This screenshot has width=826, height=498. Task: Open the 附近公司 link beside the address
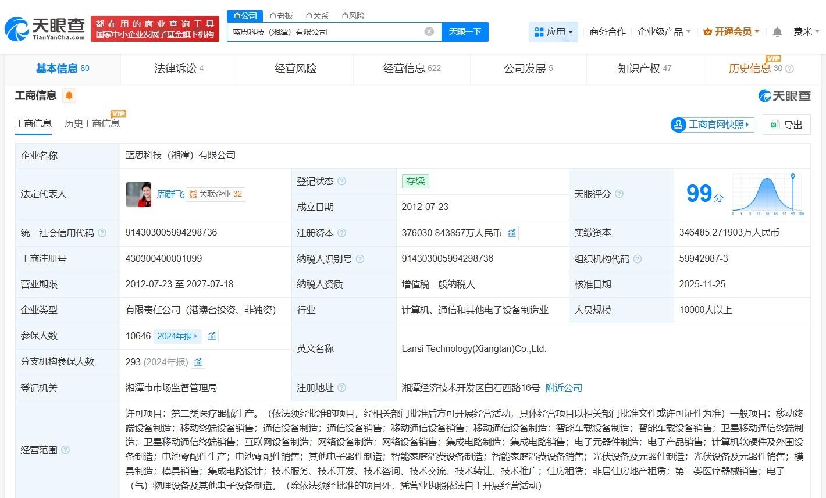click(562, 387)
